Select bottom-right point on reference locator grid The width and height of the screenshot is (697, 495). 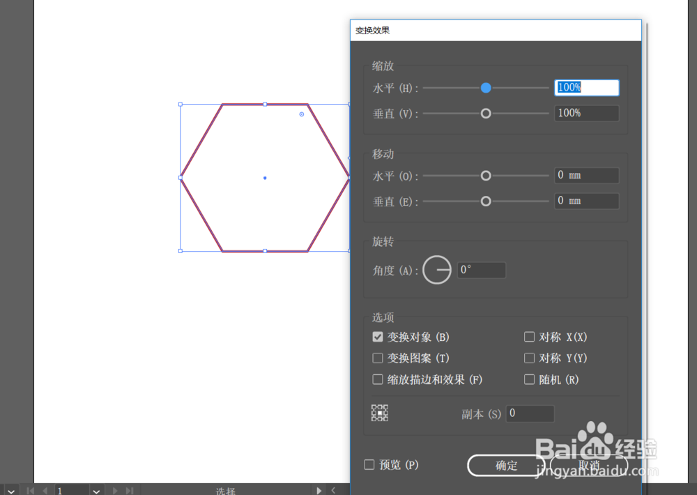click(x=386, y=419)
